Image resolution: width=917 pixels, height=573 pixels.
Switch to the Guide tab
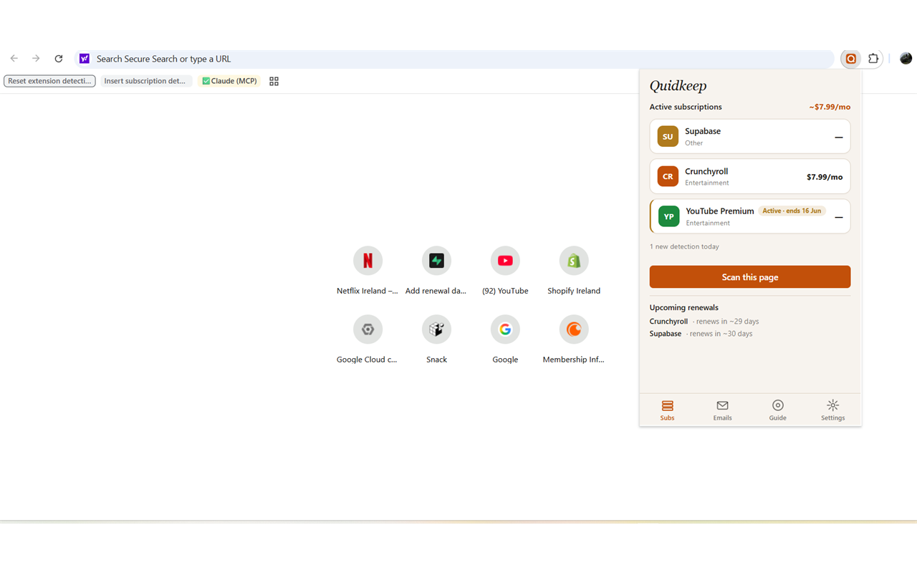point(777,410)
